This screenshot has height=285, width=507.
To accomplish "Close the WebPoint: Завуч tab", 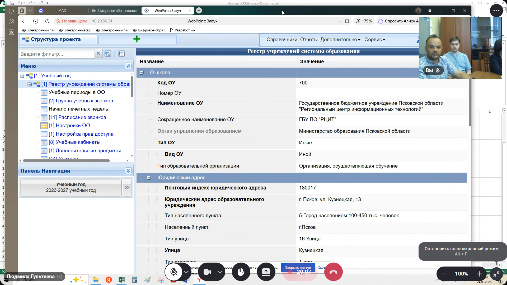I will pyautogui.click(x=190, y=11).
